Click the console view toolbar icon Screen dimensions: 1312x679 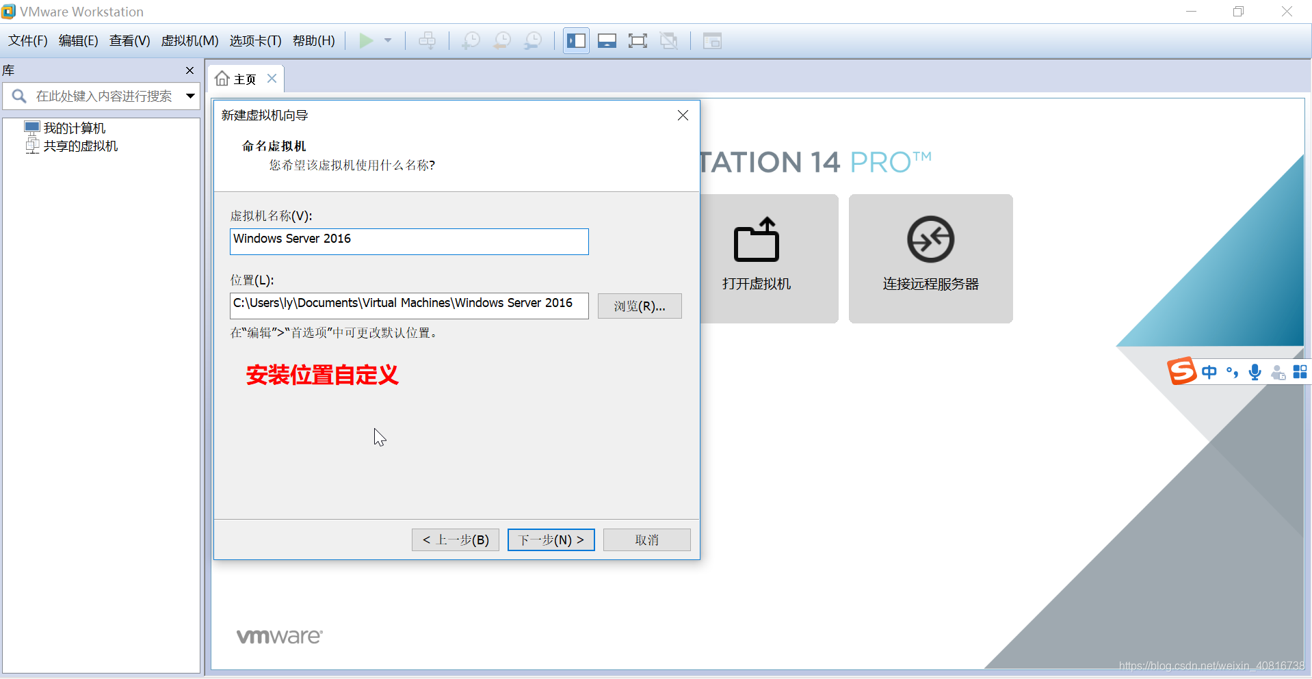coord(712,41)
